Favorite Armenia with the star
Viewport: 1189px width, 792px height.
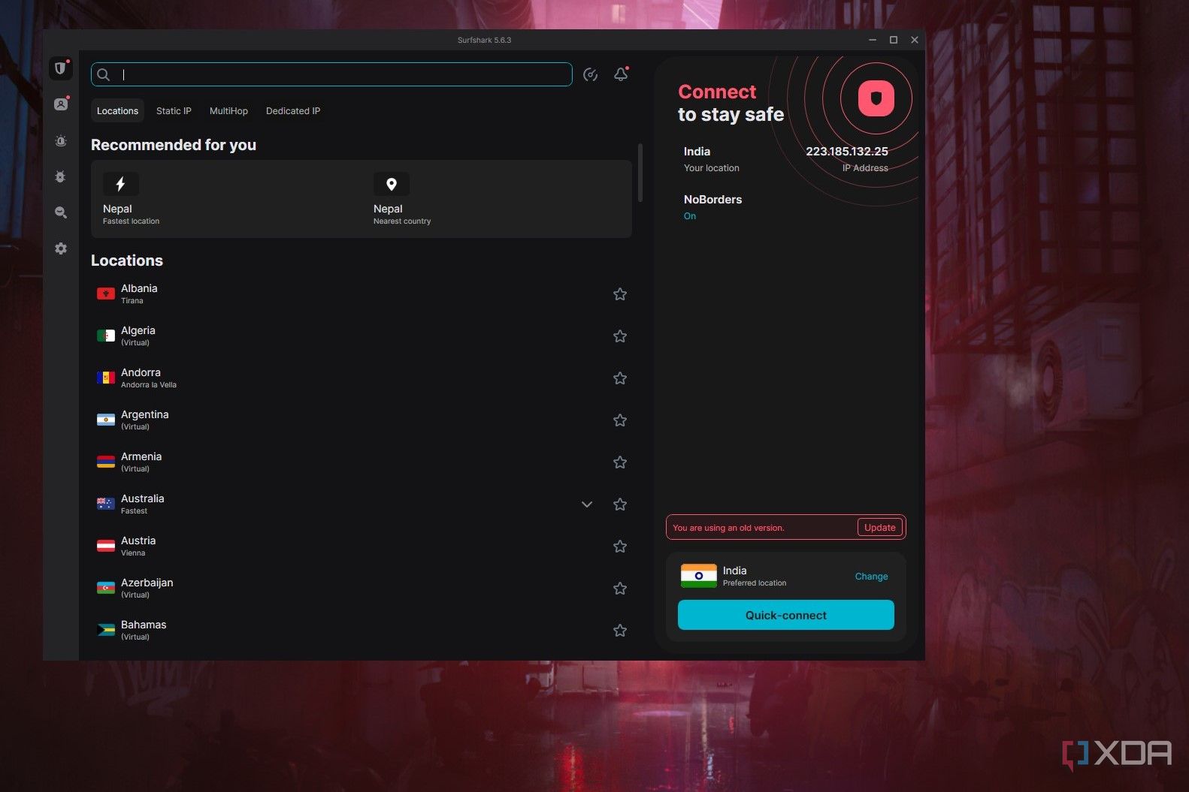point(620,462)
